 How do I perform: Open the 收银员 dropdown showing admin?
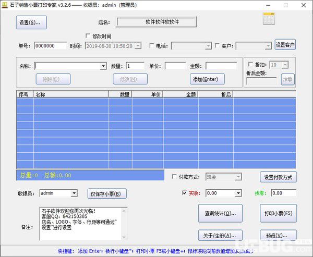coord(74,193)
